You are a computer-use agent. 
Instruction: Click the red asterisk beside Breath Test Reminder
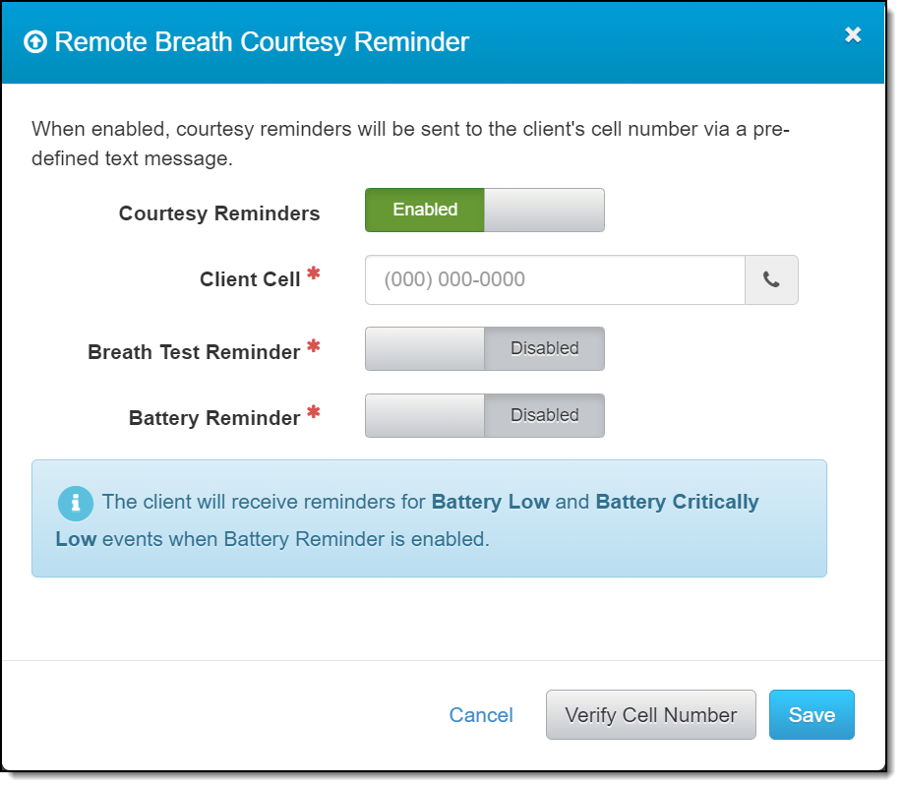(x=314, y=347)
